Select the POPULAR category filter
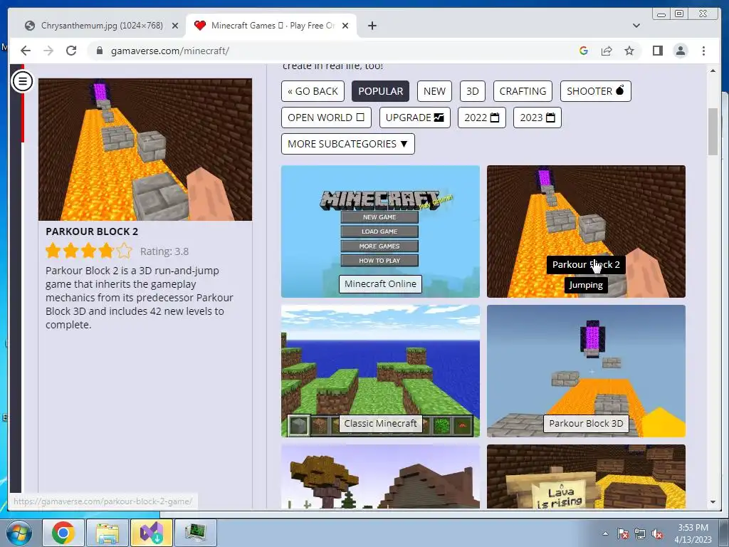Viewport: 729px width, 547px height. (380, 91)
